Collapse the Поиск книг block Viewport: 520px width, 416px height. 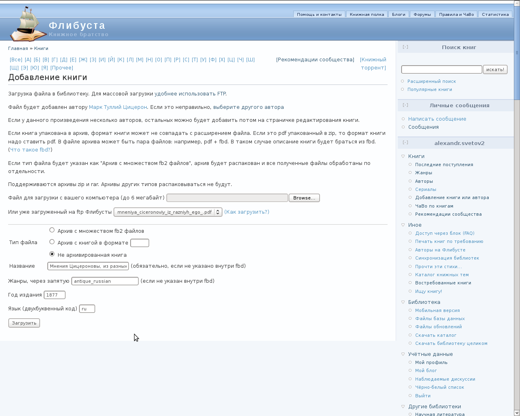405,47
